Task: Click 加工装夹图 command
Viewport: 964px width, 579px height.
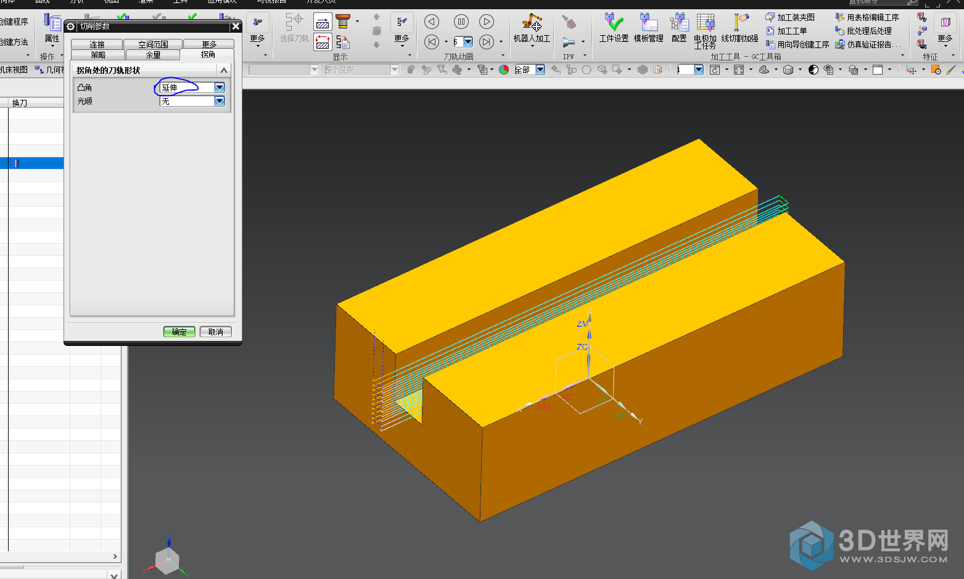Action: 790,17
